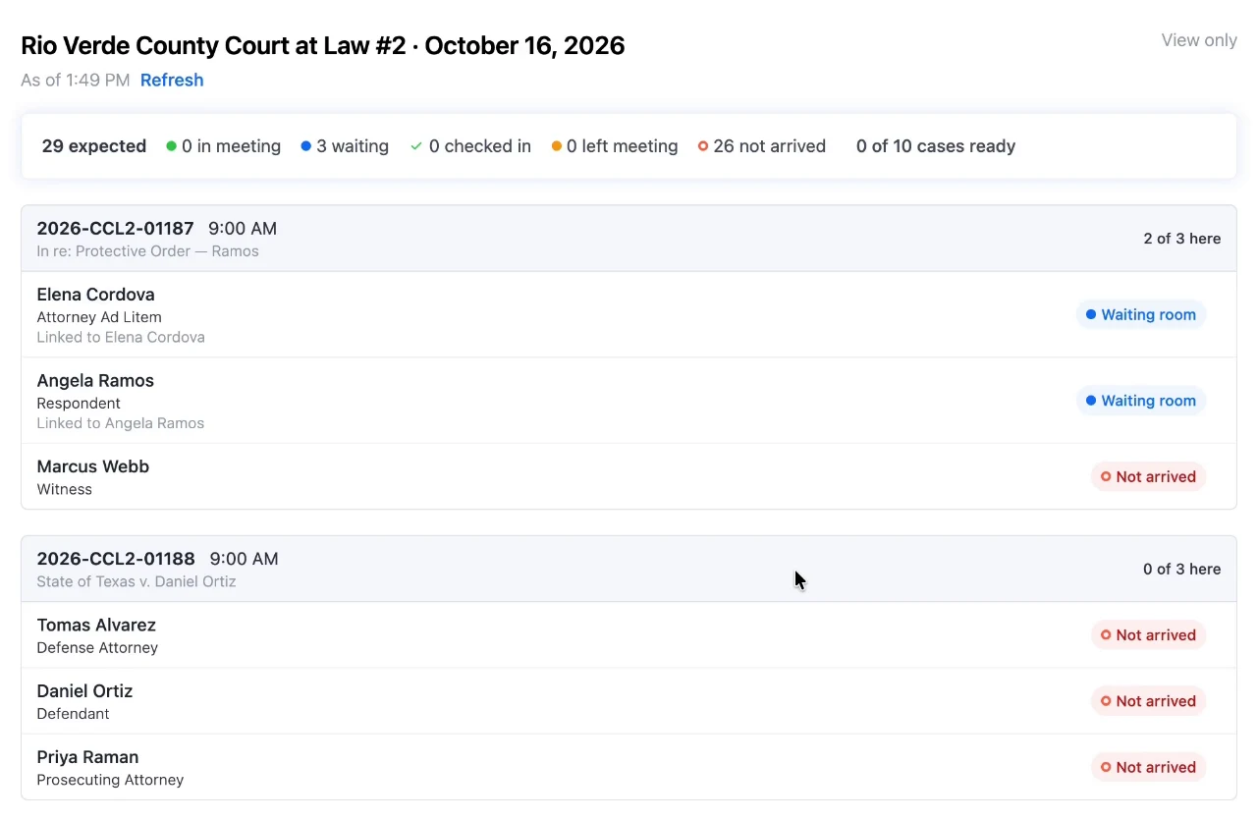Click the 'Attorney Ad Litem' role

tap(99, 317)
